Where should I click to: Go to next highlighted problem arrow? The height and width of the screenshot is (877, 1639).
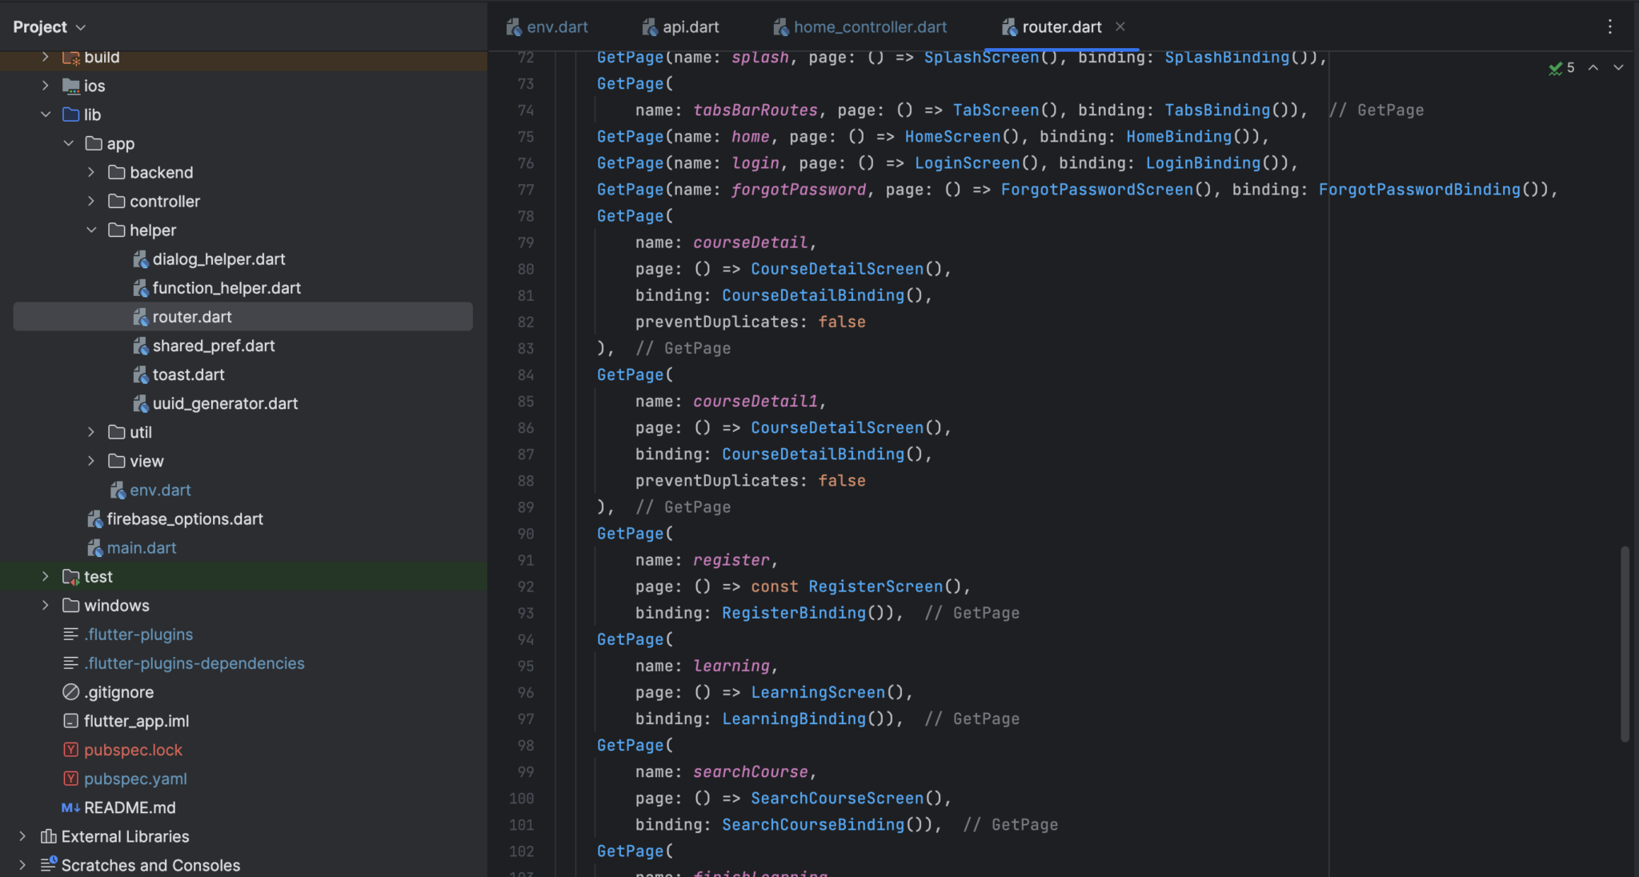[x=1618, y=68]
